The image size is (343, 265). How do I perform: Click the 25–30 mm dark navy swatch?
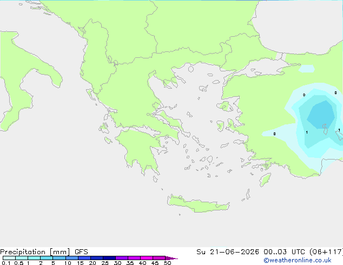[109, 258]
